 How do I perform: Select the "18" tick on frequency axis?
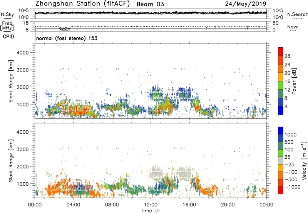[26, 23]
